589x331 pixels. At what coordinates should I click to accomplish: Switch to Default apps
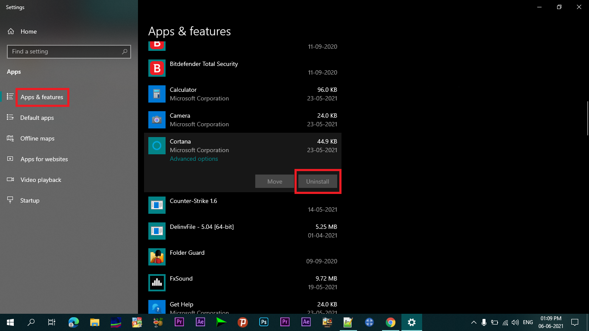point(37,118)
